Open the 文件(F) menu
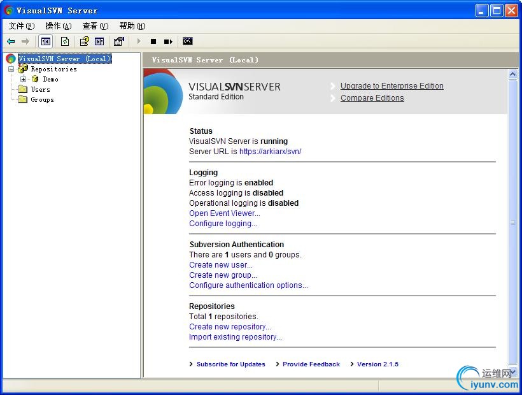 (x=21, y=26)
